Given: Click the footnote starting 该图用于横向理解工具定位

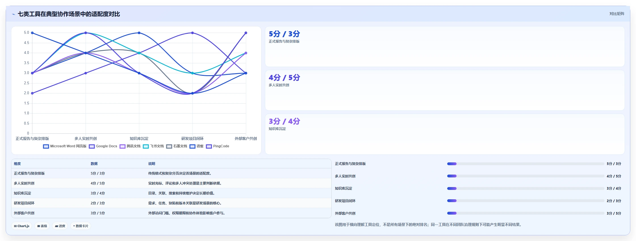Looking at the screenshot, I should coord(429,225).
